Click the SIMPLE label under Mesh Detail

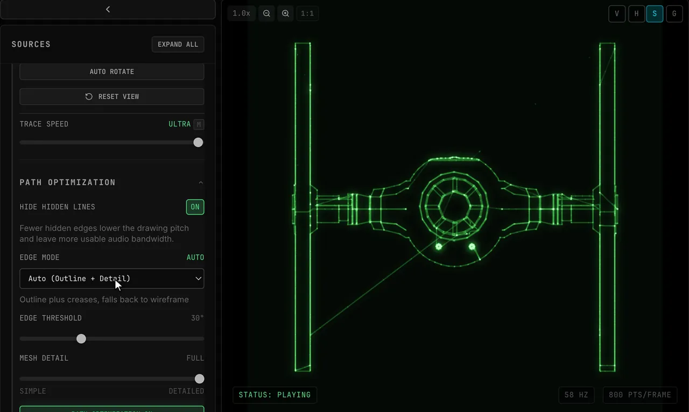click(33, 391)
